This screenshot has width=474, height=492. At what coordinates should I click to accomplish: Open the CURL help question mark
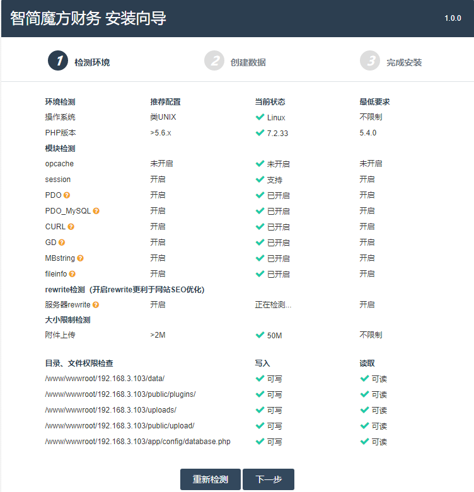click(x=71, y=227)
